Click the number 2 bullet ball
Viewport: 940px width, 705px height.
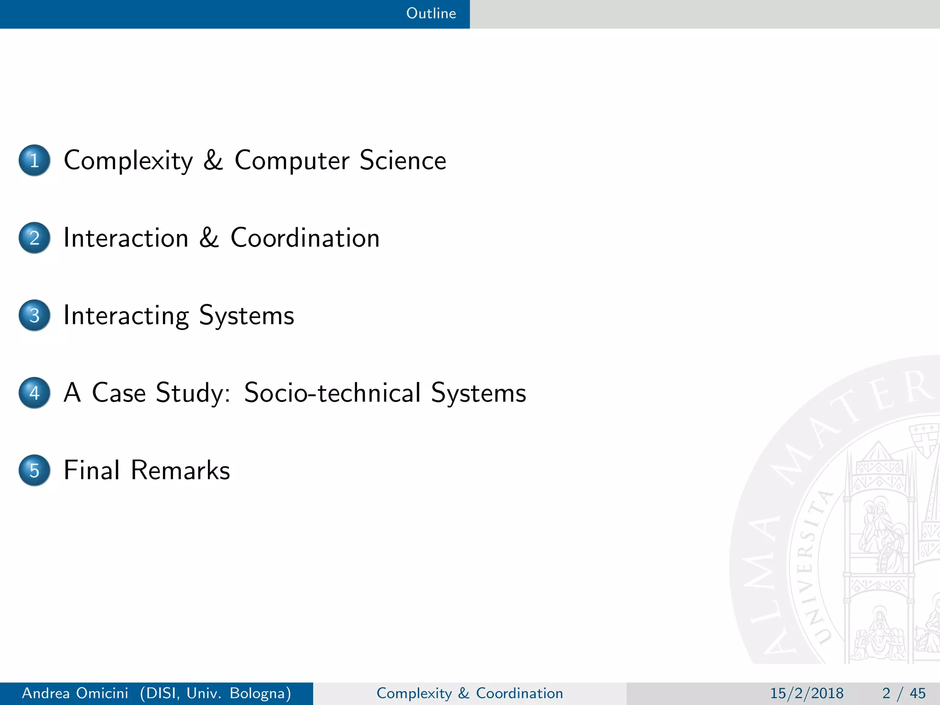(34, 238)
